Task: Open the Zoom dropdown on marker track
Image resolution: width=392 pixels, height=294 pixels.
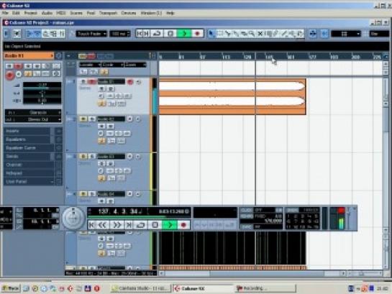Action: coord(136,65)
